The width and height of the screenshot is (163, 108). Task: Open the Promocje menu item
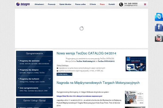pos(52,4)
